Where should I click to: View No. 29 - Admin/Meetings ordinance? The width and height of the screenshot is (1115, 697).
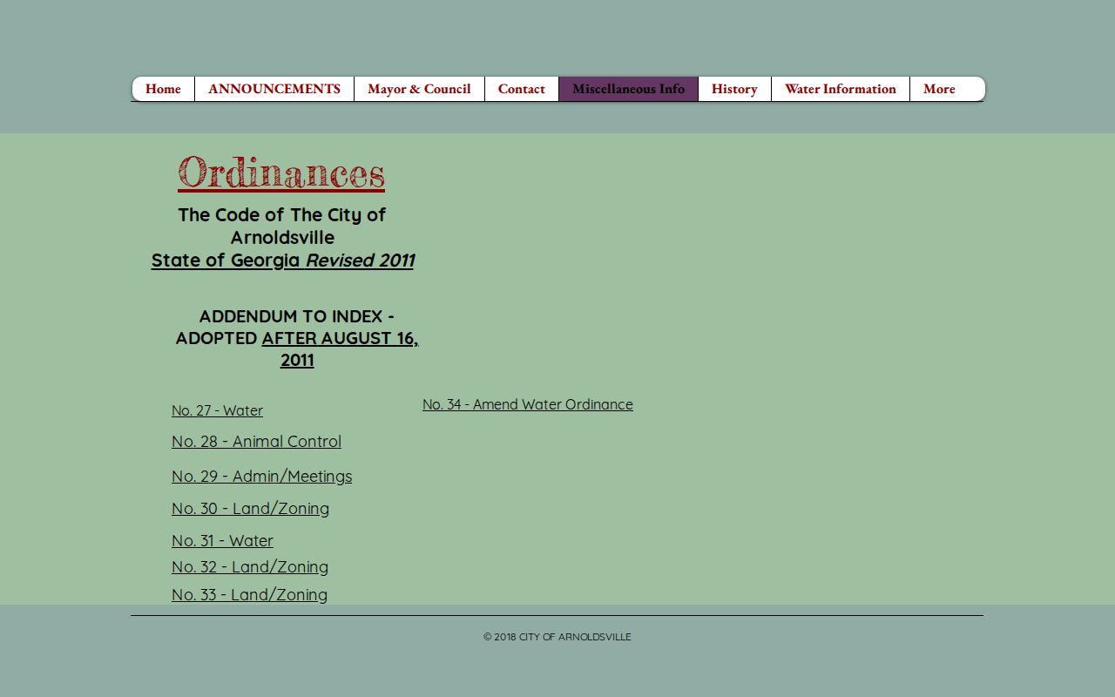[261, 477]
